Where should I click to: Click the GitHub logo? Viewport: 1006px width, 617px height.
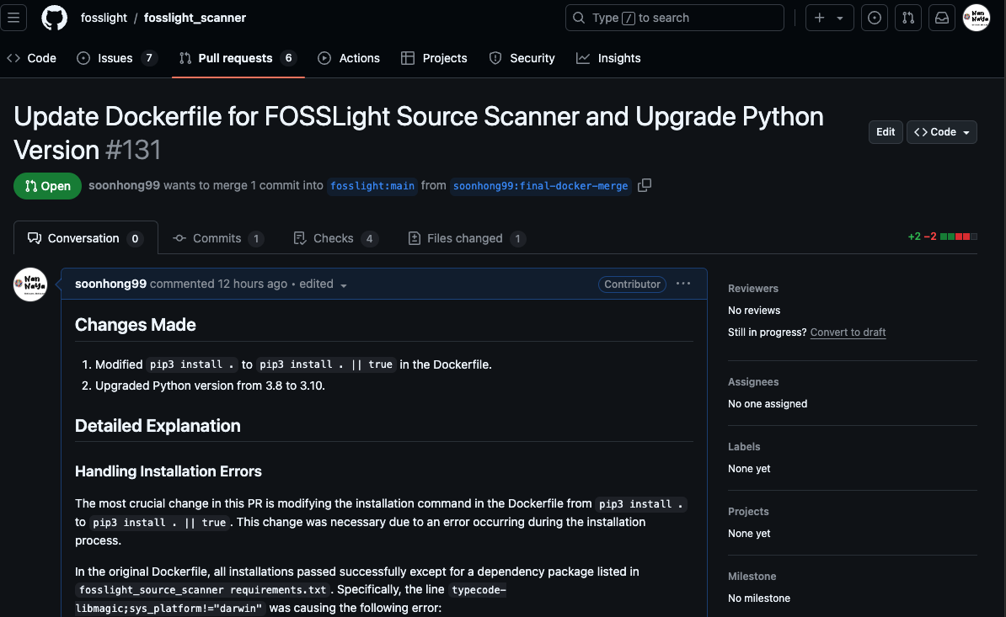(x=55, y=18)
